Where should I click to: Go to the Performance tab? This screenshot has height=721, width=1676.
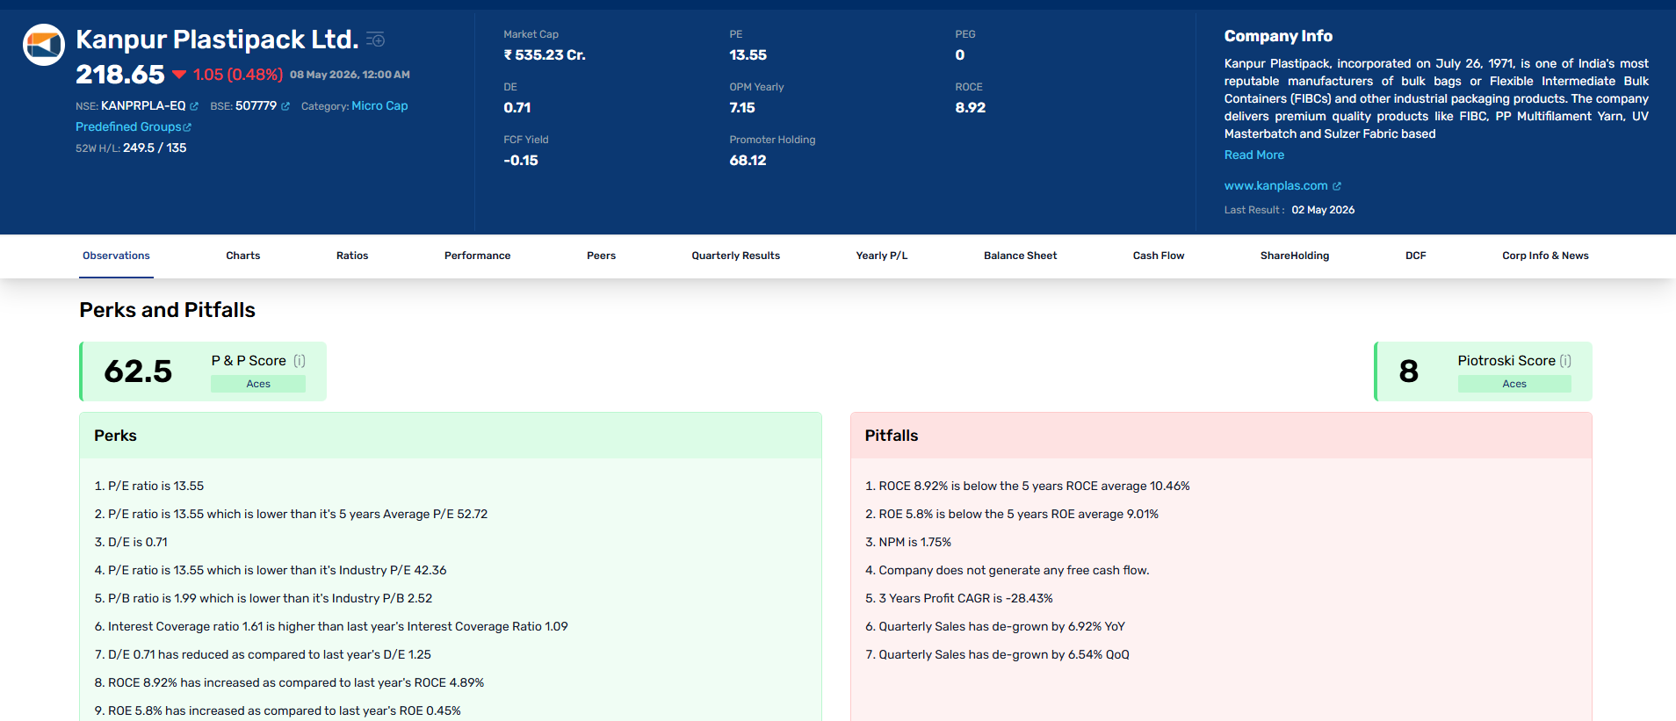pos(477,256)
